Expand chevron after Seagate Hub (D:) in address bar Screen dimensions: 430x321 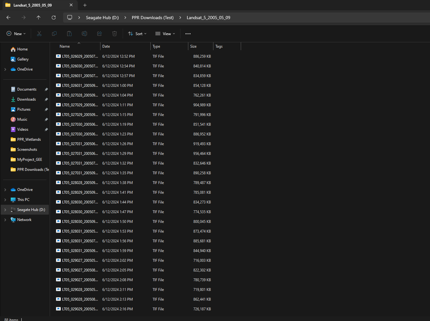[125, 18]
